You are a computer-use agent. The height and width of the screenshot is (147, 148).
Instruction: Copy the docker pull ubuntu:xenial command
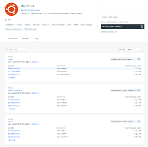pyautogui.click(x=139, y=122)
